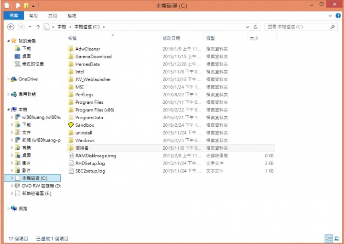Open the 檢視 (View) ribbon tab
The image size is (344, 244).
click(72, 16)
